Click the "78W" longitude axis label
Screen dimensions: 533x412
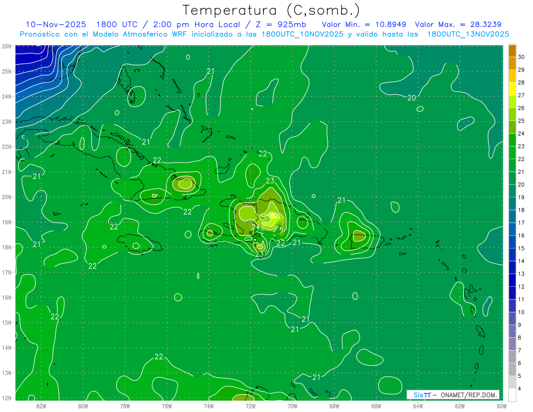pyautogui.click(x=125, y=406)
